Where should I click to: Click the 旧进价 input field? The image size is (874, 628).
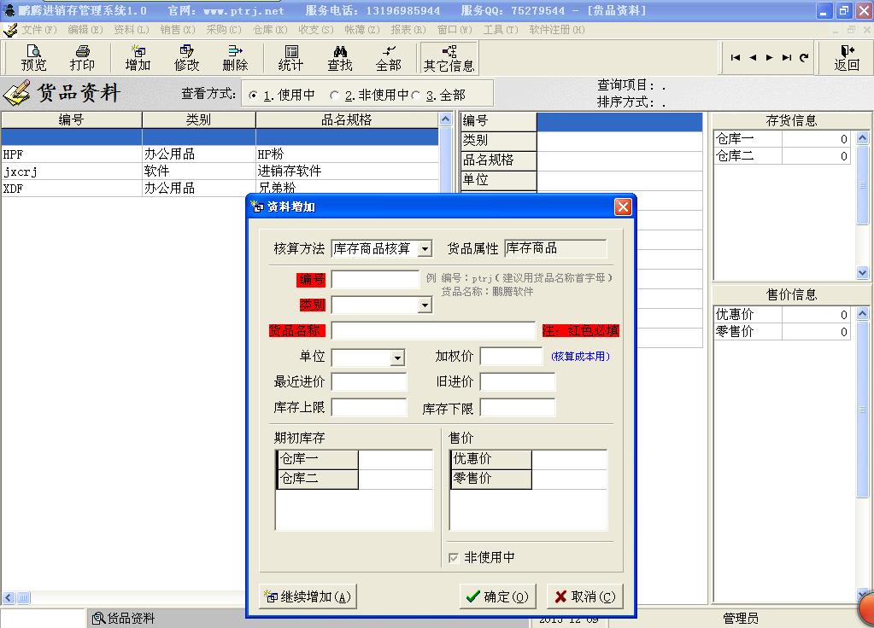(x=518, y=382)
